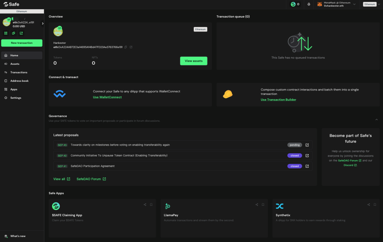Collapse the Governance section
The image size is (383, 242).
coord(376,120)
